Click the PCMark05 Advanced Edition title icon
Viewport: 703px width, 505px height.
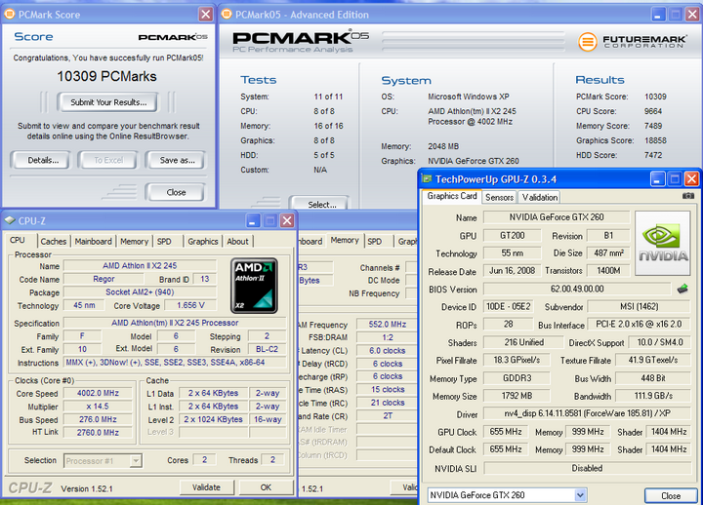pos(227,15)
